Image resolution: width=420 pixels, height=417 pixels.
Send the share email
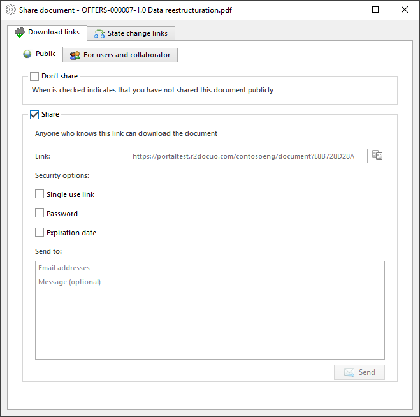(359, 372)
